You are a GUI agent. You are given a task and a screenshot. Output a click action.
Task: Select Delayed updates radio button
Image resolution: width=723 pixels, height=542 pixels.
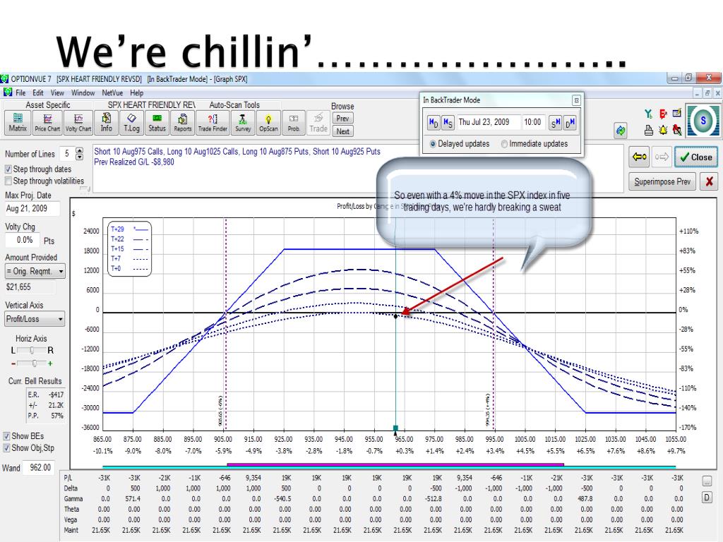433,144
